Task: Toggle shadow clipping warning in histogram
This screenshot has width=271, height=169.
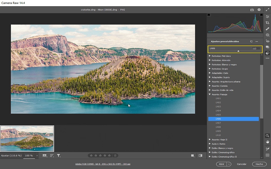Action: (x=209, y=14)
